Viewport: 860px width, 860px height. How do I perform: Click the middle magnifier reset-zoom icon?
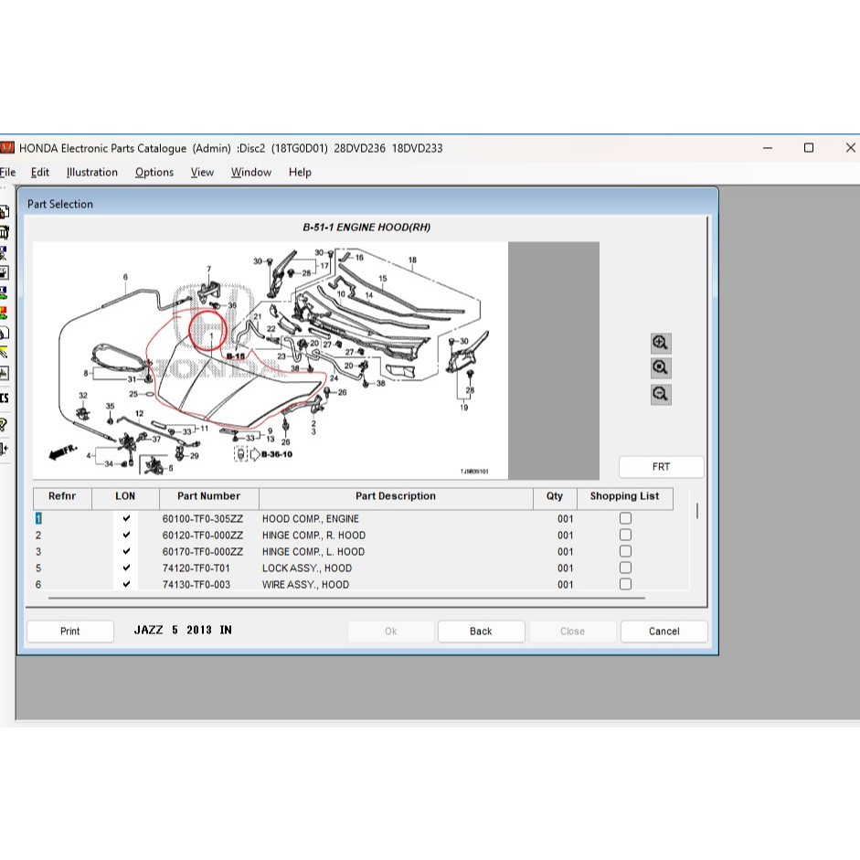661,368
